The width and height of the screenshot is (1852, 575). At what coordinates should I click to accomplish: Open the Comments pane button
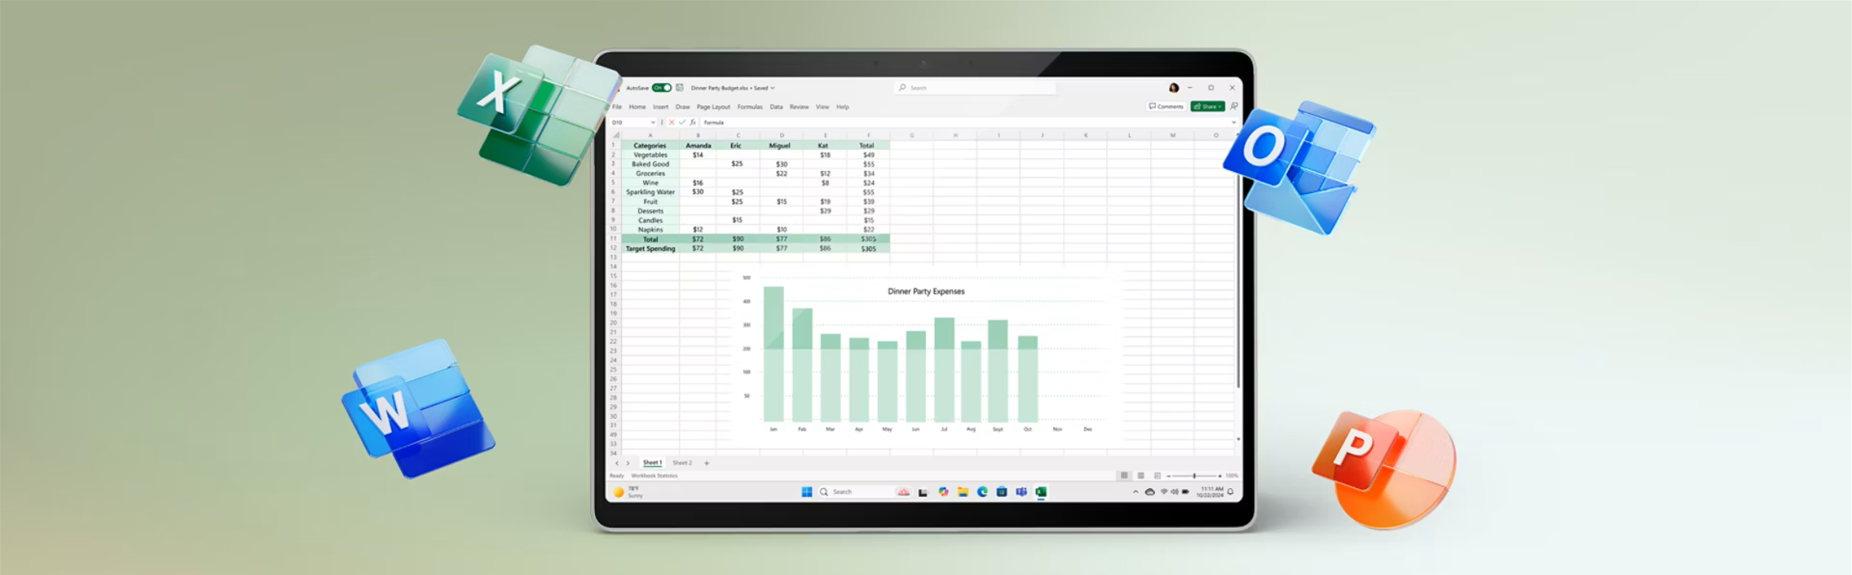1166,106
